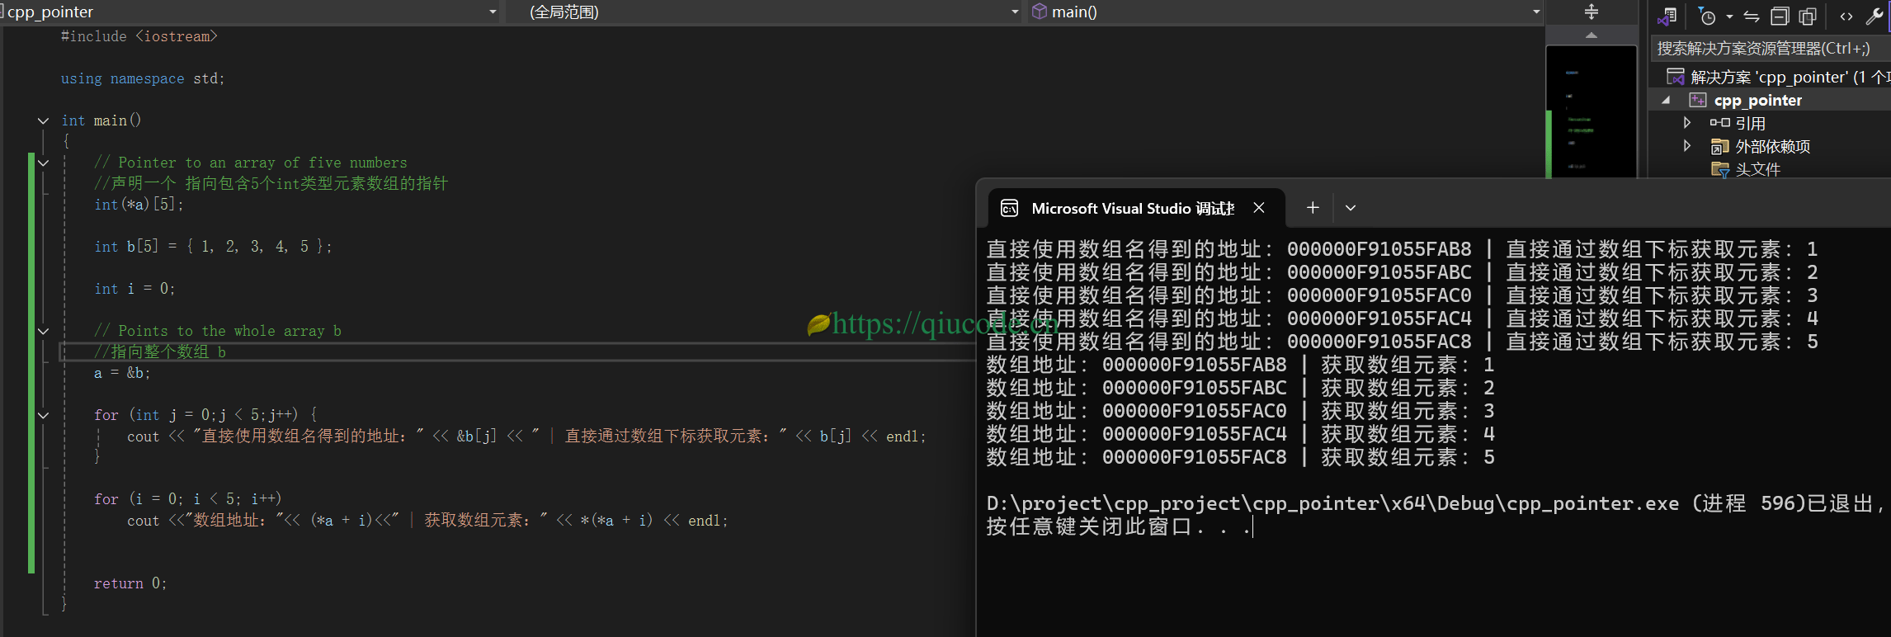The width and height of the screenshot is (1891, 637).
Task: Collapse the for (int j = 0 loop block
Action: coord(43,415)
